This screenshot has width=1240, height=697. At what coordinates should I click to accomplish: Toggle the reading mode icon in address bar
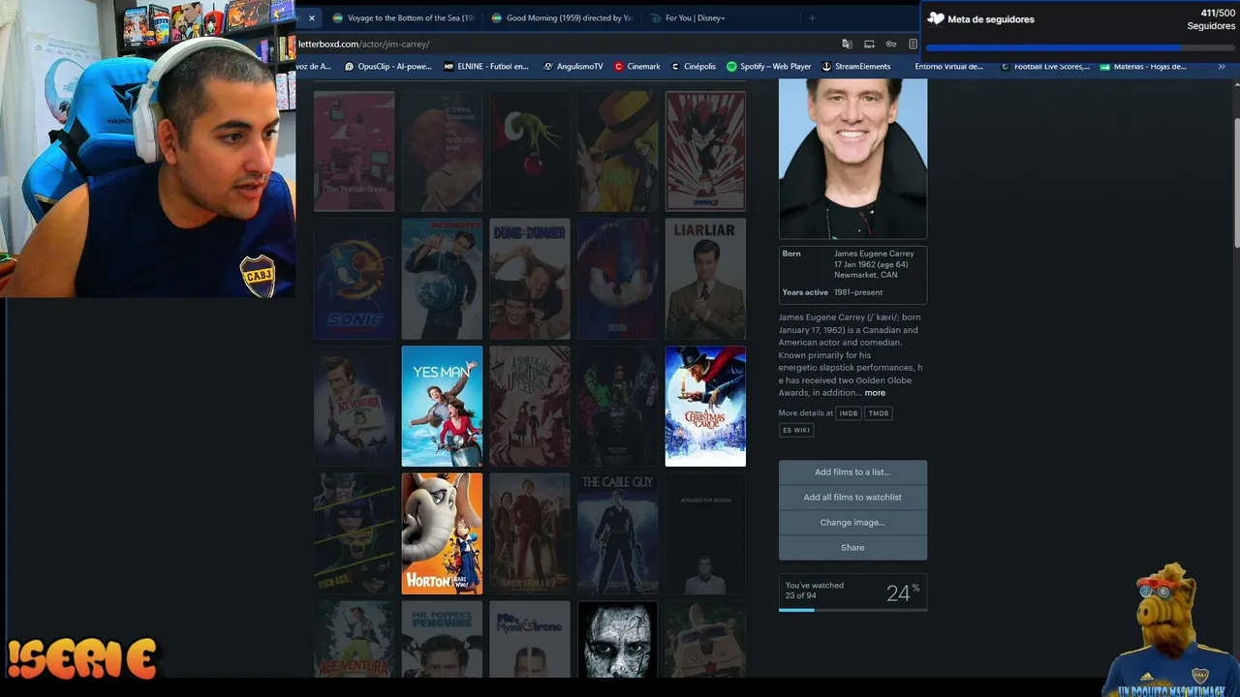click(913, 44)
